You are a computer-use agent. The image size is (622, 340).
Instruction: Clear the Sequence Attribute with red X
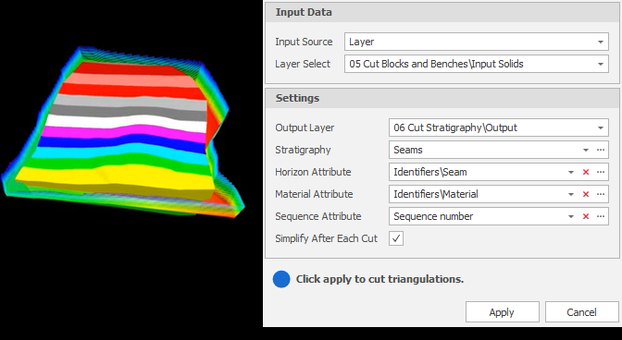pos(586,216)
